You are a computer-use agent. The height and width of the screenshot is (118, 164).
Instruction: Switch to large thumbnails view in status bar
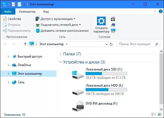point(160,115)
